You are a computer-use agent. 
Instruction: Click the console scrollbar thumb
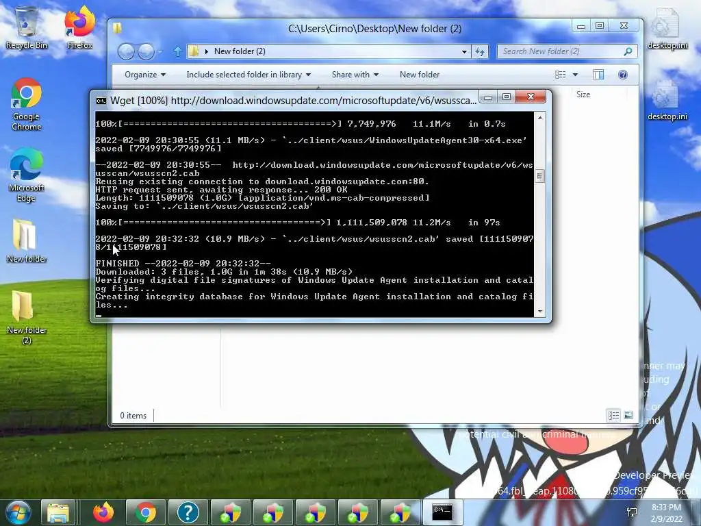pos(540,176)
